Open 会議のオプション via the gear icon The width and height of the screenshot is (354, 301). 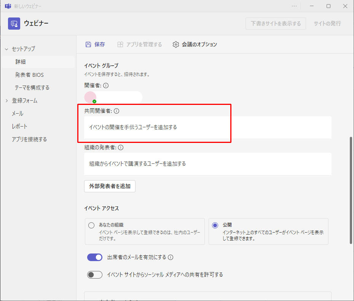tap(176, 44)
